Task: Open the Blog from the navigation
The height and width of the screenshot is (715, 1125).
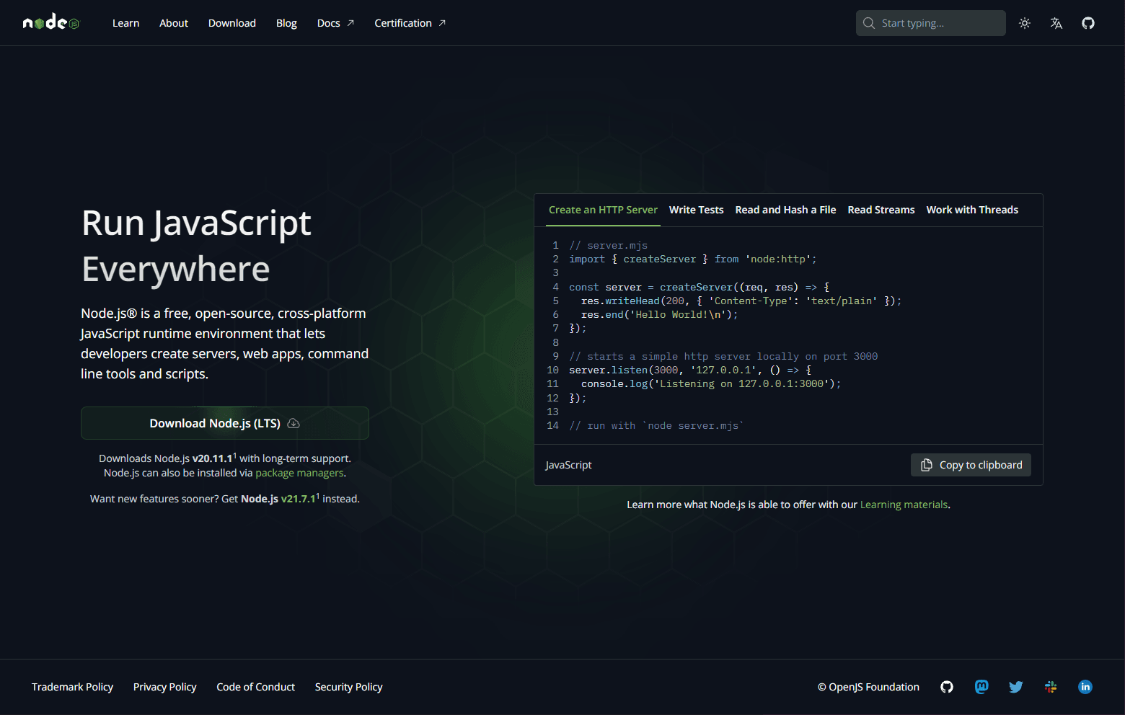Action: click(286, 22)
